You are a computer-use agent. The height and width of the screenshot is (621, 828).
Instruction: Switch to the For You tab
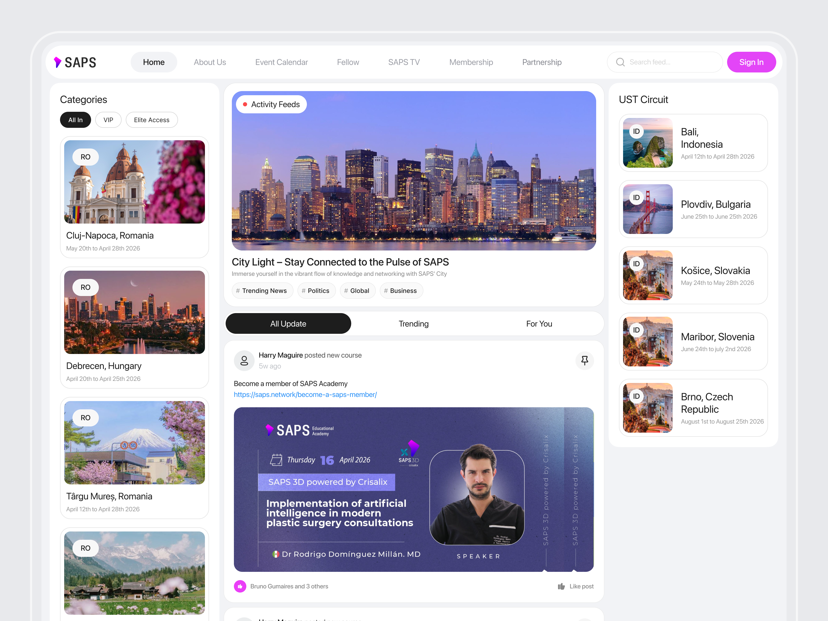(x=539, y=323)
